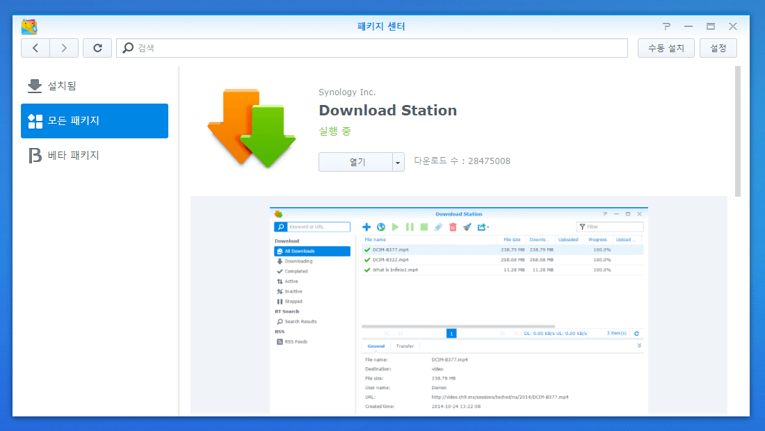Image resolution: width=765 pixels, height=431 pixels.
Task: Select 베타 패키지 in the sidebar
Action: (x=95, y=156)
